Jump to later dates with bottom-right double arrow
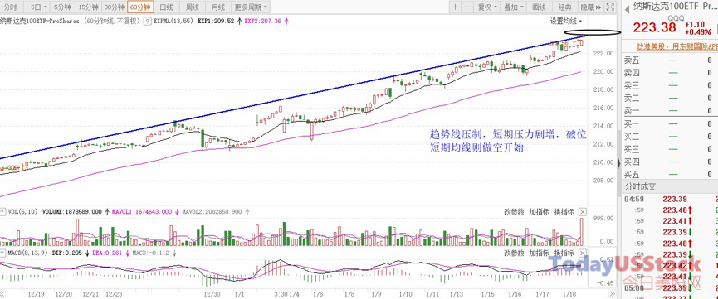 click(613, 293)
